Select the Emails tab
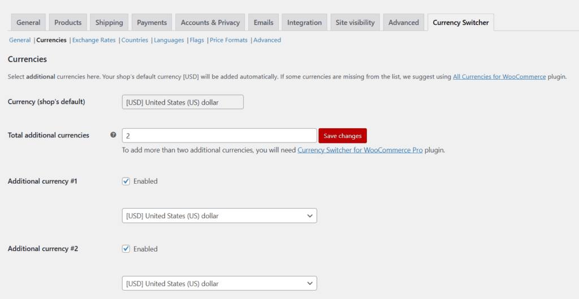The height and width of the screenshot is (299, 579). 263,23
